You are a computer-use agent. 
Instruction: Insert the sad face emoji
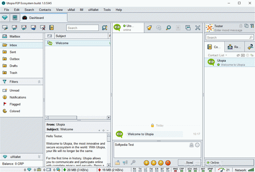tap(161, 163)
